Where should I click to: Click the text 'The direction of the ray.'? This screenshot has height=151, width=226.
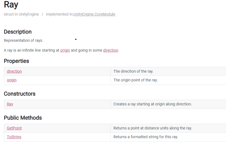point(133,71)
